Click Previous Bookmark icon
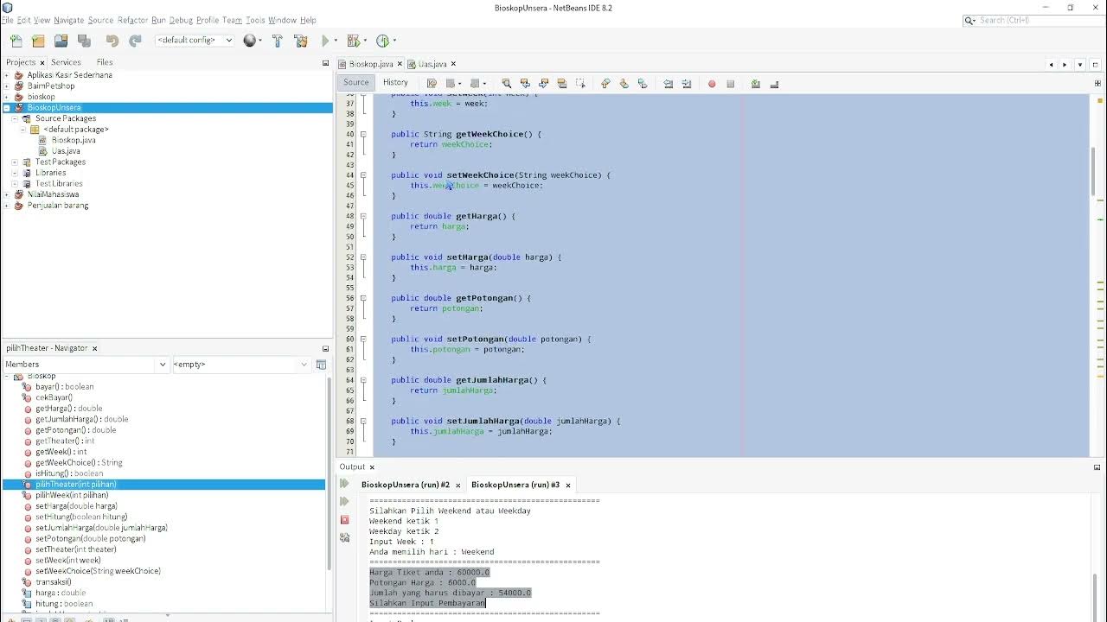This screenshot has width=1107, height=622. click(605, 84)
